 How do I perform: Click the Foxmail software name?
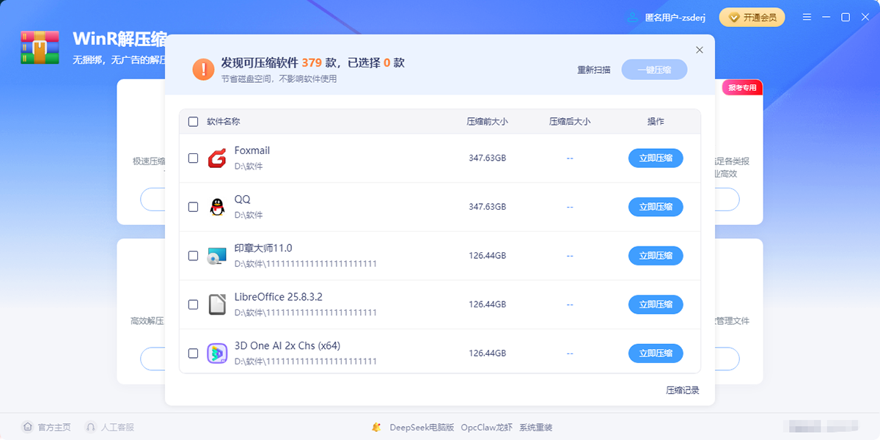pos(252,150)
